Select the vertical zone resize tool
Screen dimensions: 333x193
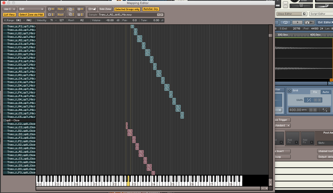(51, 15)
